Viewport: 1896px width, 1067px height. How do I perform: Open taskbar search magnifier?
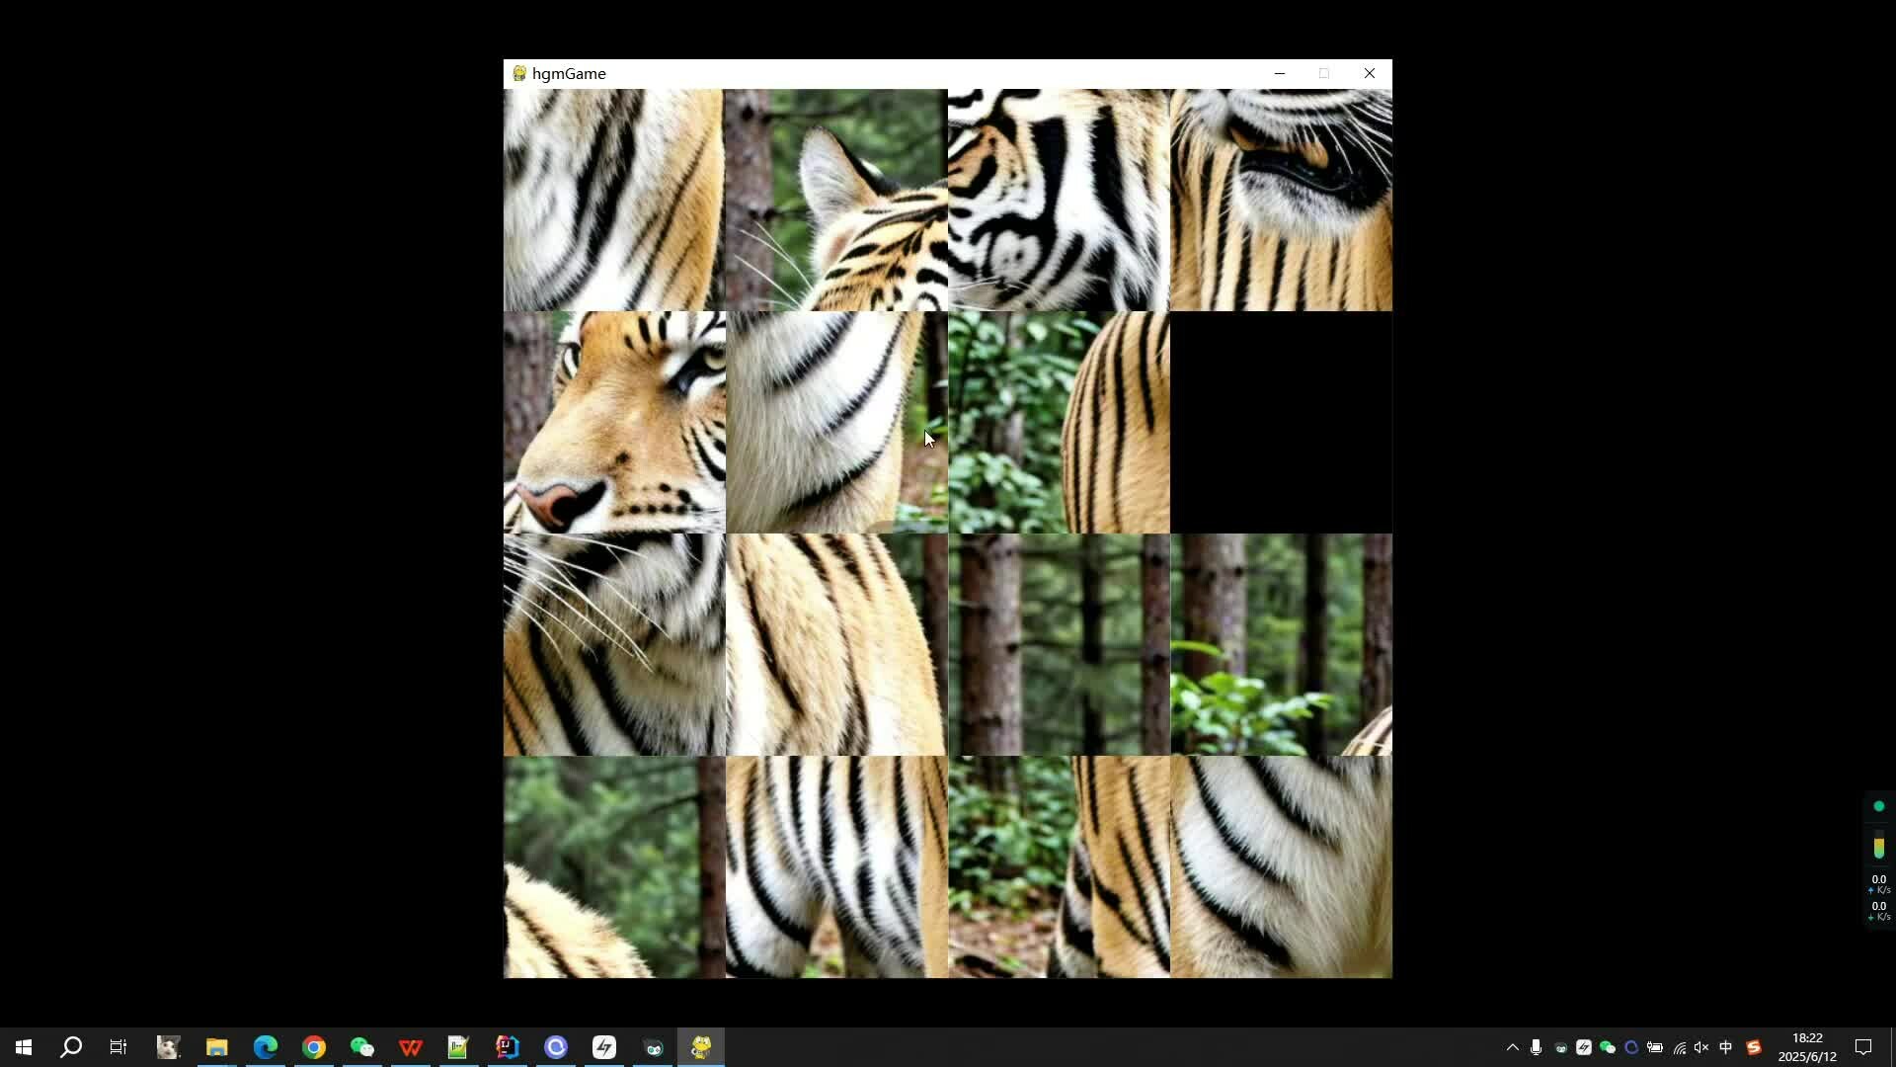(x=71, y=1047)
